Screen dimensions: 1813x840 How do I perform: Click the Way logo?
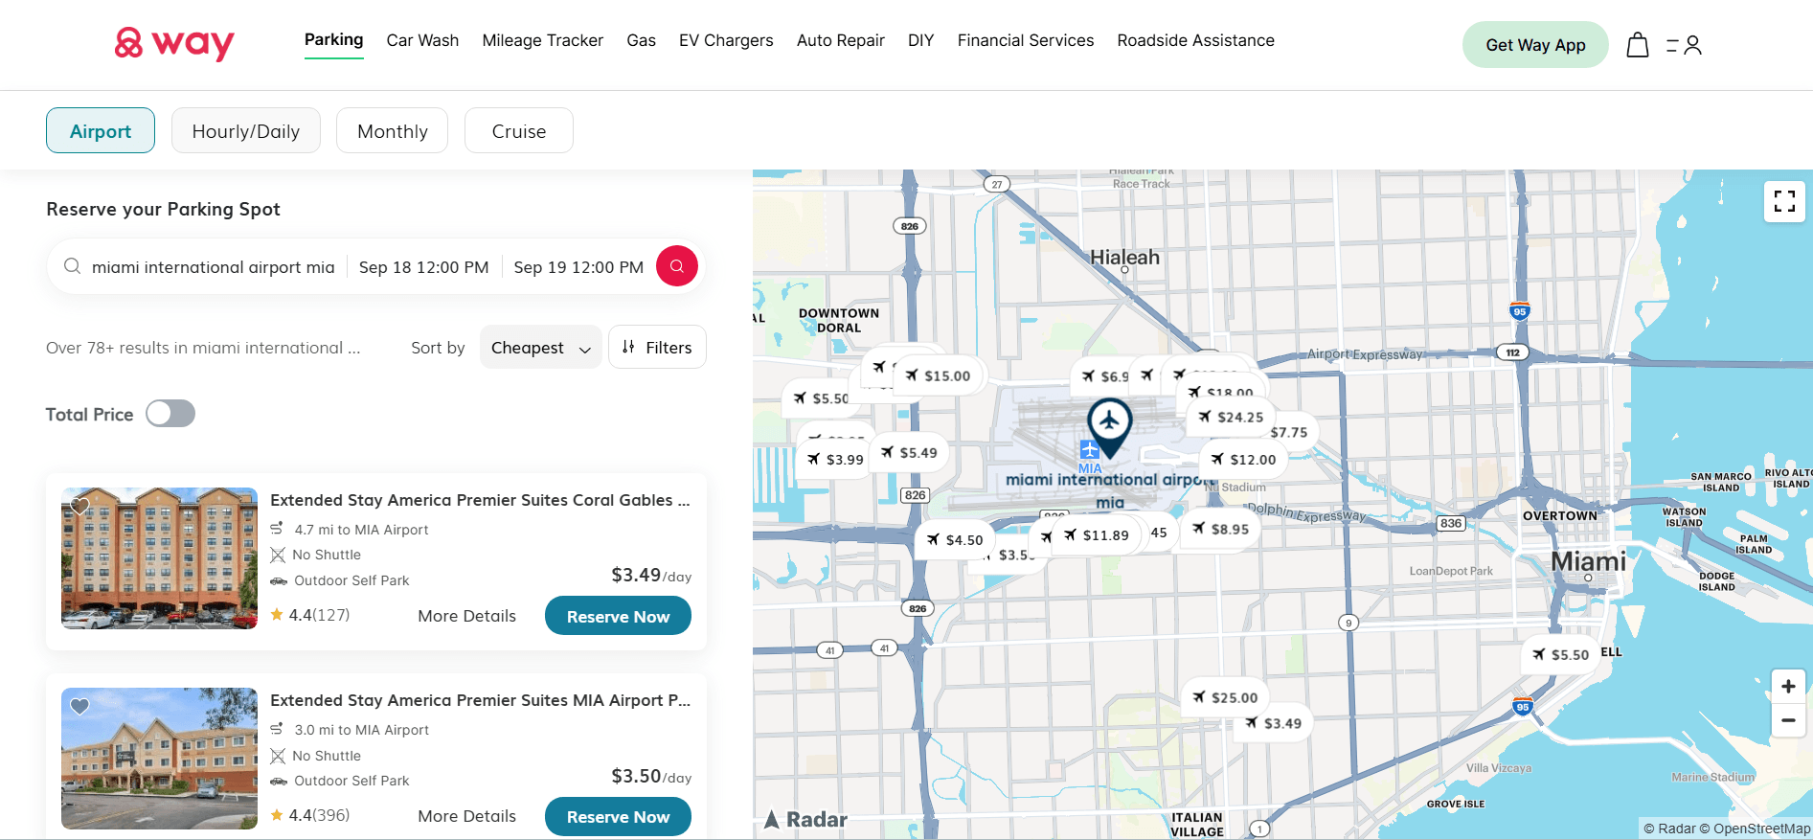click(174, 43)
